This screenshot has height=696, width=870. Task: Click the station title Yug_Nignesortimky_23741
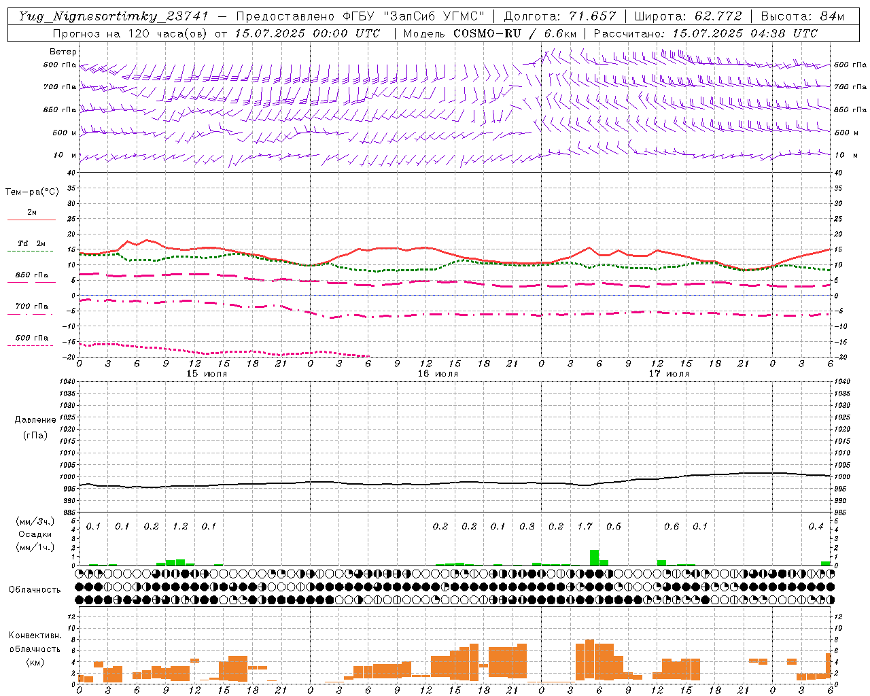pos(113,16)
